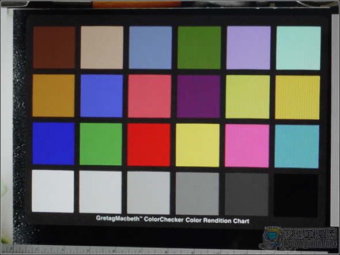Viewport: 340px width, 255px height.
Task: Select the white grayscale patch
Action: point(53,191)
